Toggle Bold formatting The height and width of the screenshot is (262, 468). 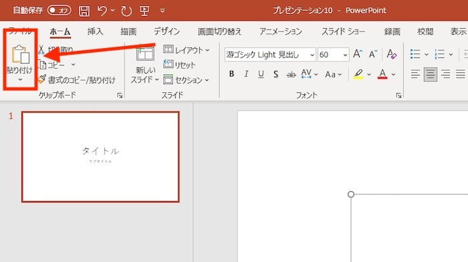point(231,74)
